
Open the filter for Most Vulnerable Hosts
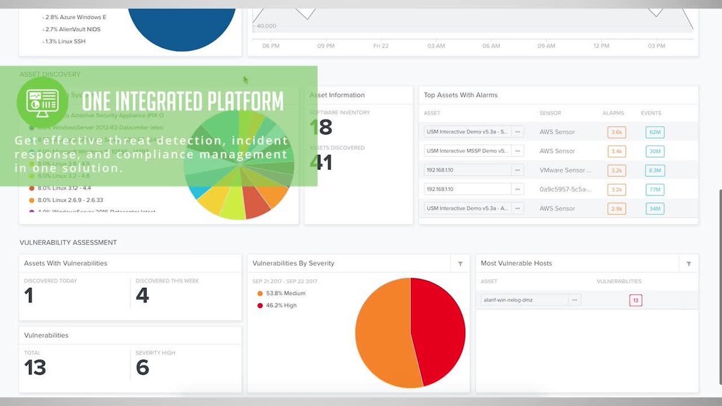coord(689,263)
